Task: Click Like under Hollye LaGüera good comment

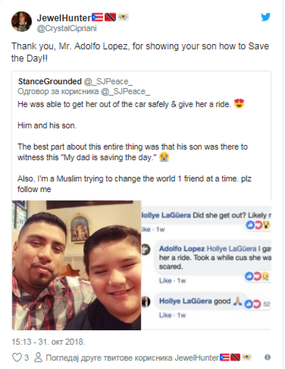Action: (165, 315)
